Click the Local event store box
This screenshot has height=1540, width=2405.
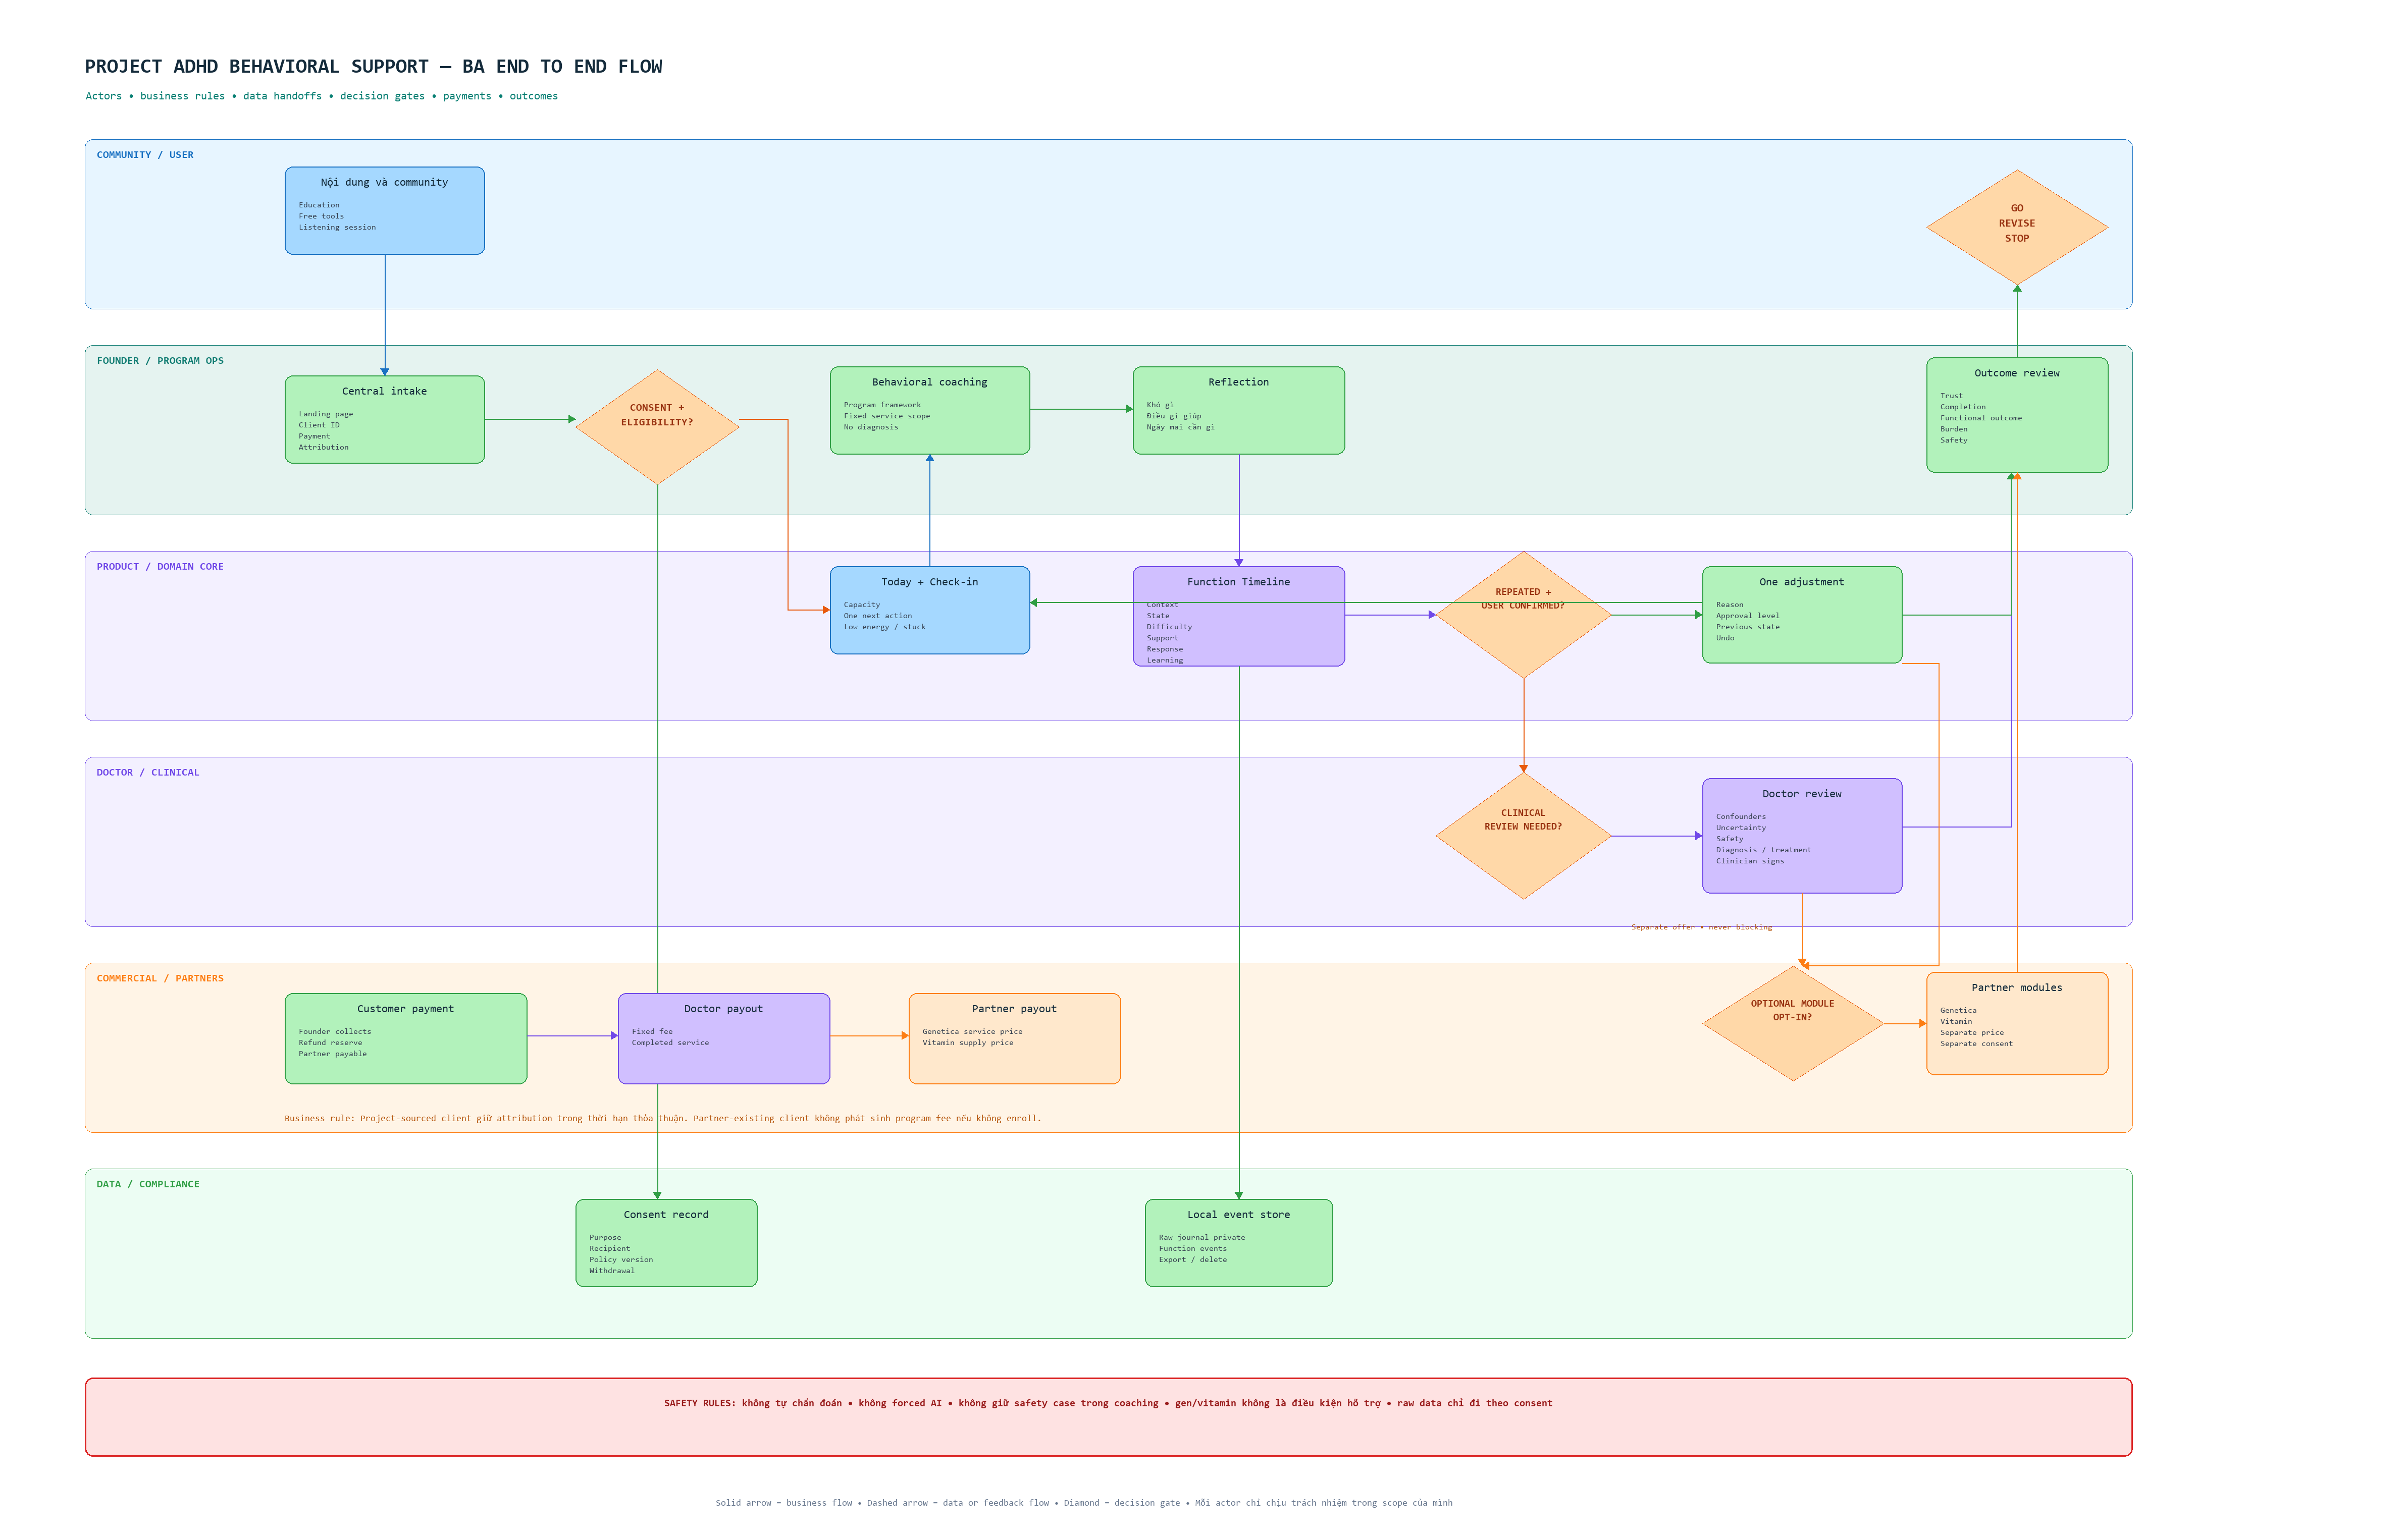tap(1238, 1243)
